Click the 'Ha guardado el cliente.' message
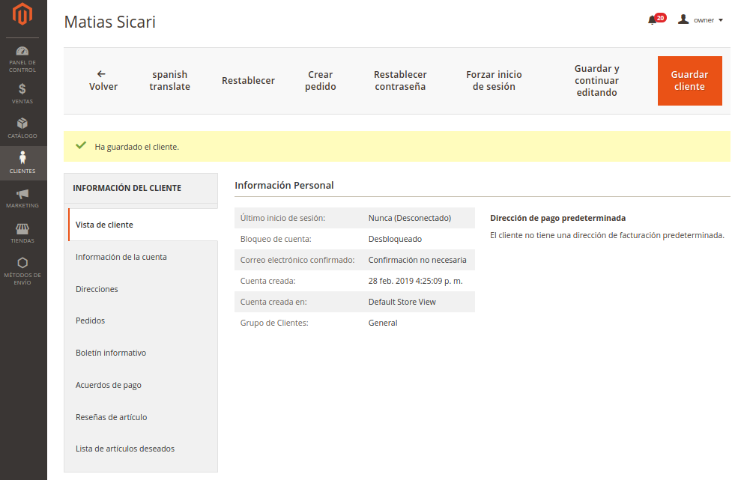 136,147
